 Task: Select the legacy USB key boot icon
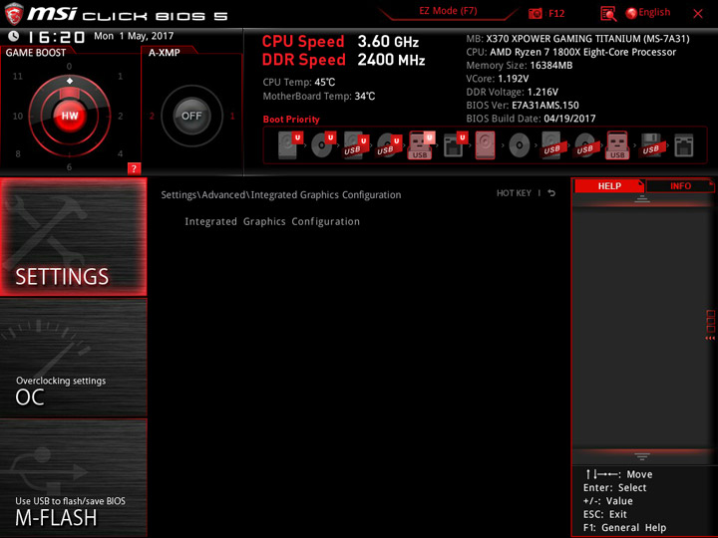tap(617, 145)
